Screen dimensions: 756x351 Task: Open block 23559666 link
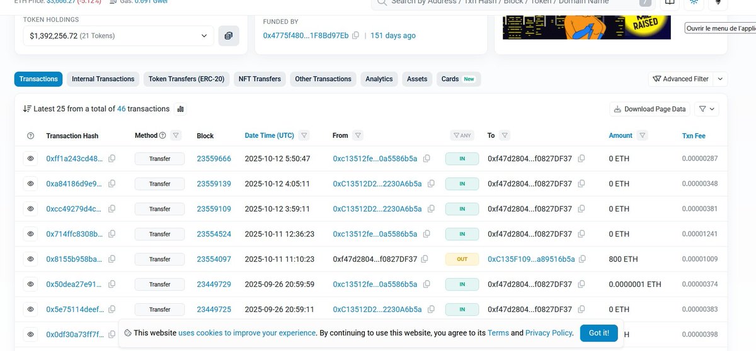pyautogui.click(x=214, y=159)
